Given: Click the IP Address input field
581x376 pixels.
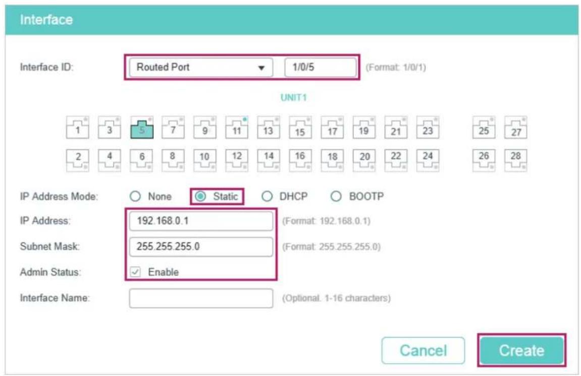Looking at the screenshot, I should (x=201, y=221).
